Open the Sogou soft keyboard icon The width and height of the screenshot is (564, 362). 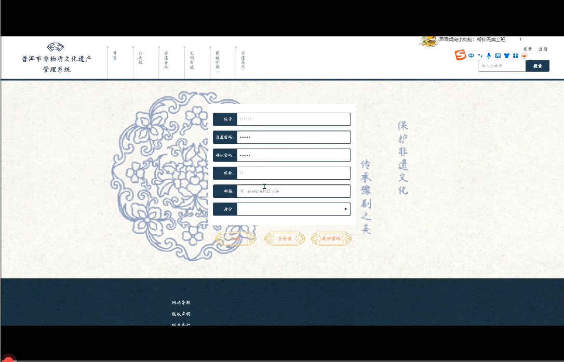pos(498,56)
